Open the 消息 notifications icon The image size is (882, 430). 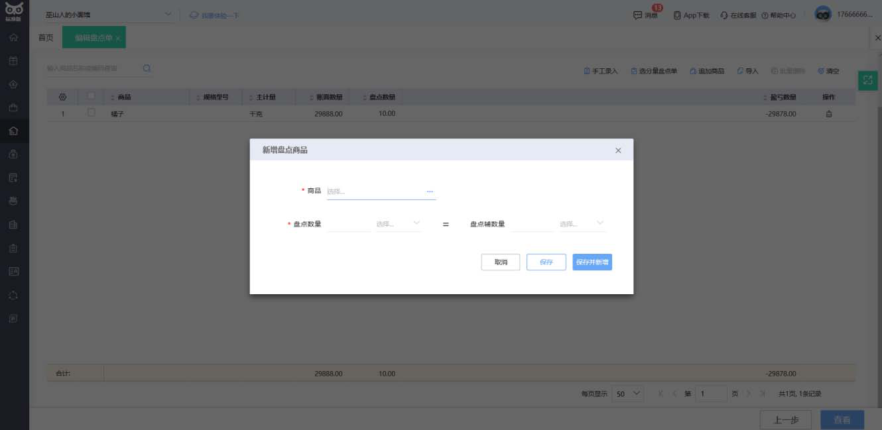tap(638, 15)
